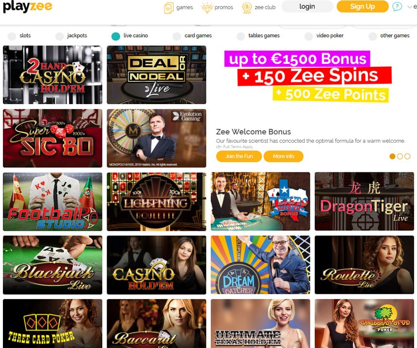Select the live casino category radio
This screenshot has height=348, width=417.
[x=116, y=36]
